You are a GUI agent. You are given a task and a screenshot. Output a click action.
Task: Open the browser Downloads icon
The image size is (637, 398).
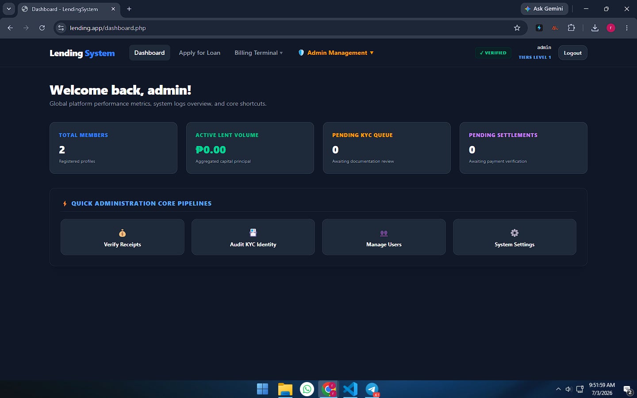[x=595, y=28]
